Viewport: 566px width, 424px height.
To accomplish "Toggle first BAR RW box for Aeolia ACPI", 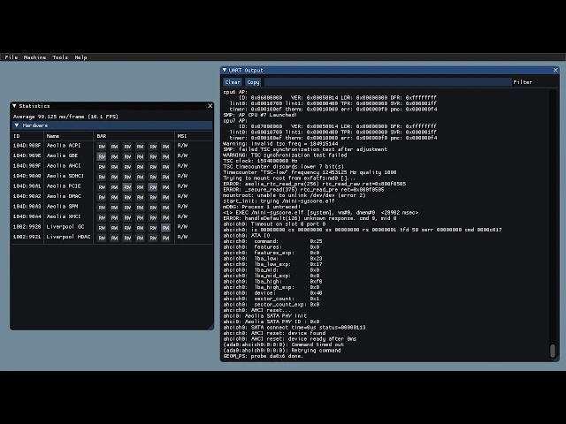I will (102, 147).
